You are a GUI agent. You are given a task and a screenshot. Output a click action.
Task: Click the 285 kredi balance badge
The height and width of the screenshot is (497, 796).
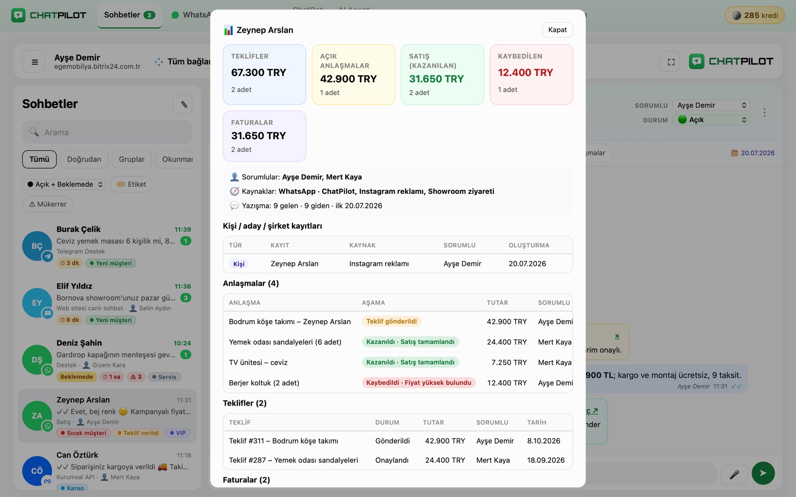pyautogui.click(x=755, y=15)
